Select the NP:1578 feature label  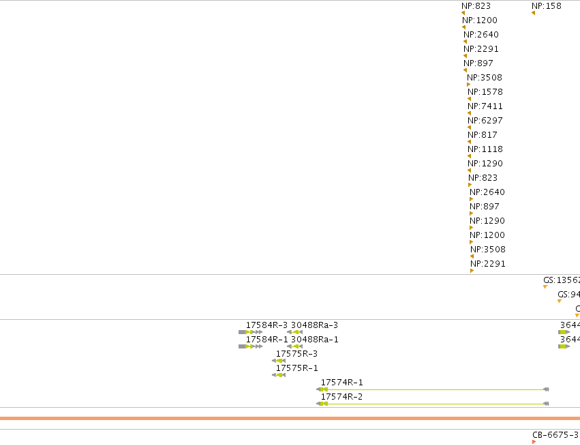pos(485,92)
